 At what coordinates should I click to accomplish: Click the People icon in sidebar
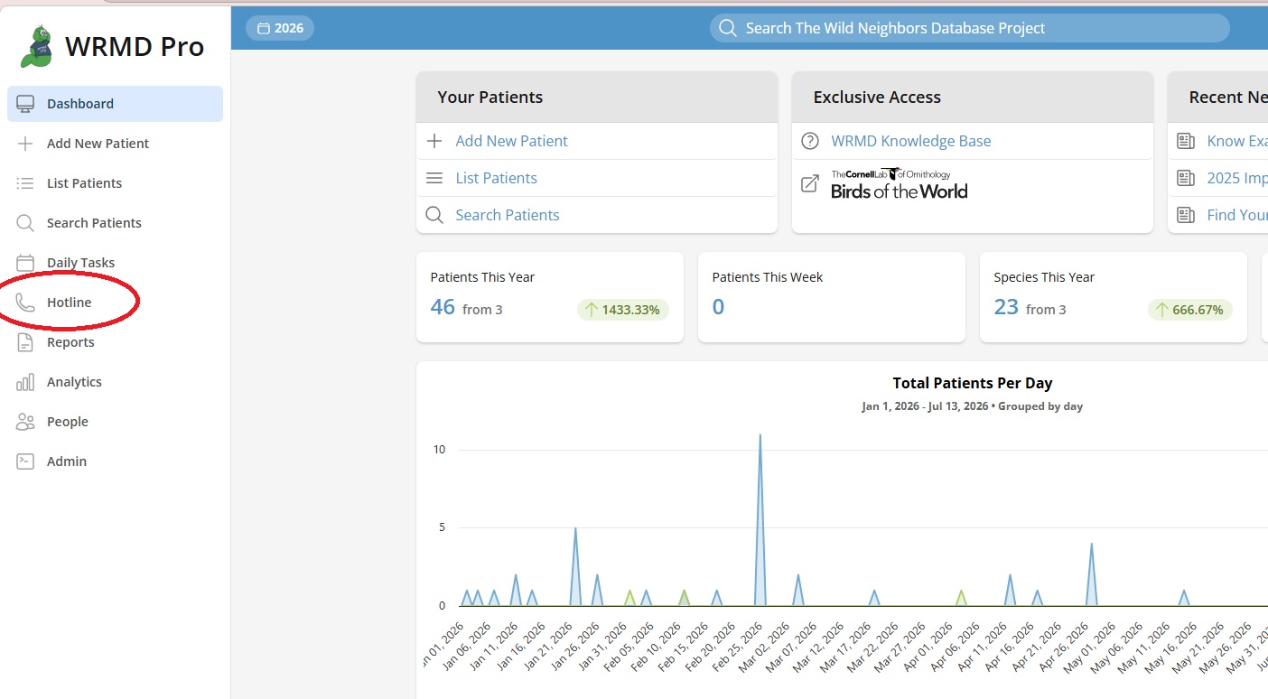pos(25,422)
